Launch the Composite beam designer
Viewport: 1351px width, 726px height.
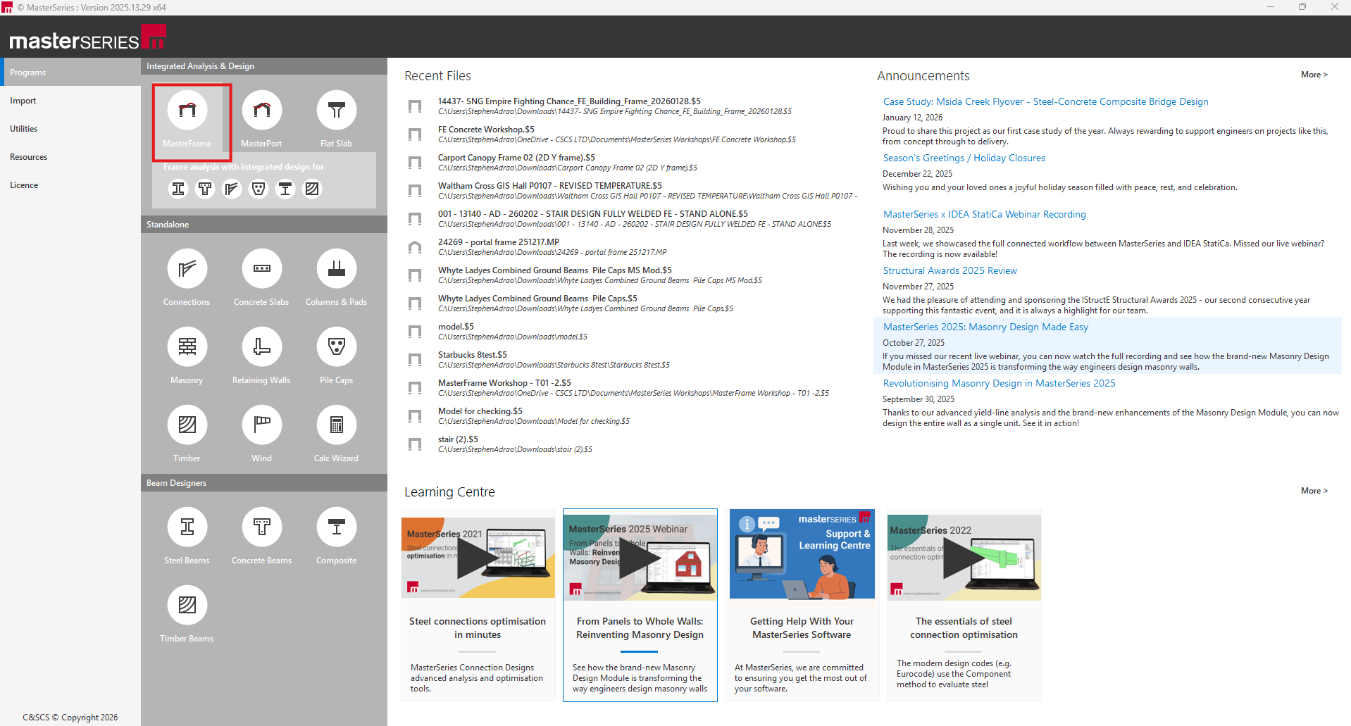coord(337,527)
